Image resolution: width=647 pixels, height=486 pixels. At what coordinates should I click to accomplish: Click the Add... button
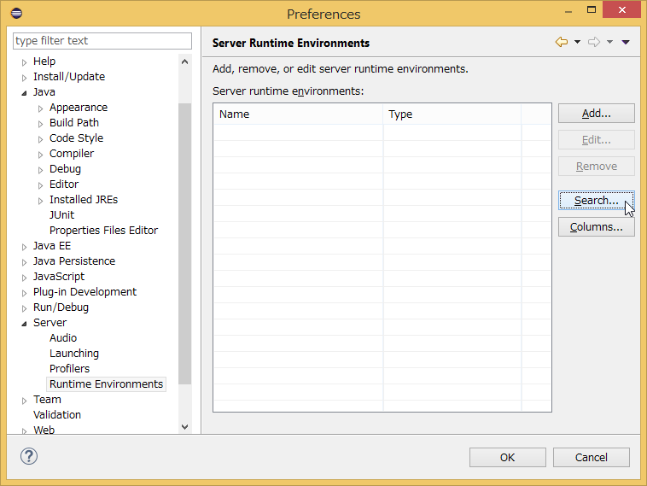597,114
